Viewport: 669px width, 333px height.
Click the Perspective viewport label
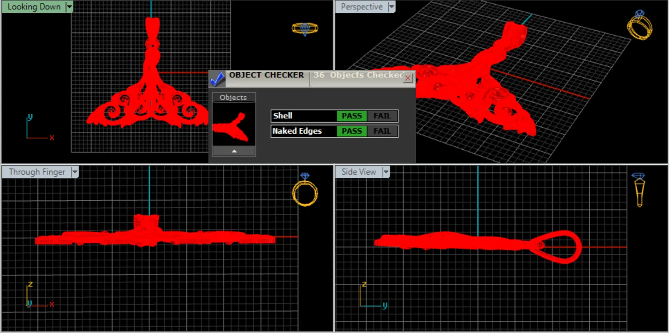[x=361, y=7]
